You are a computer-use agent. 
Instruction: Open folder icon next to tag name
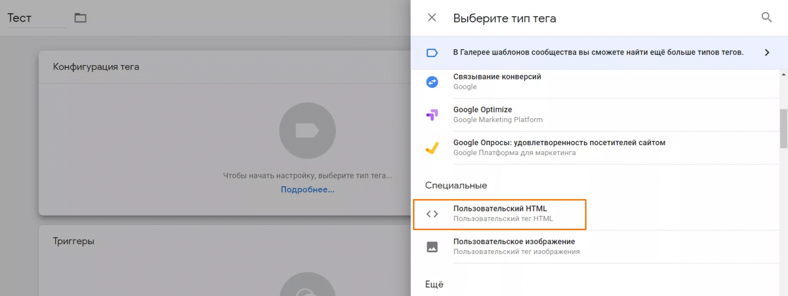(x=81, y=18)
